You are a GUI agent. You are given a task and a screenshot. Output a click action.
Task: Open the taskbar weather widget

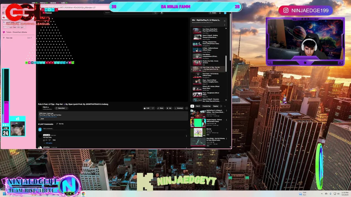[303, 194]
